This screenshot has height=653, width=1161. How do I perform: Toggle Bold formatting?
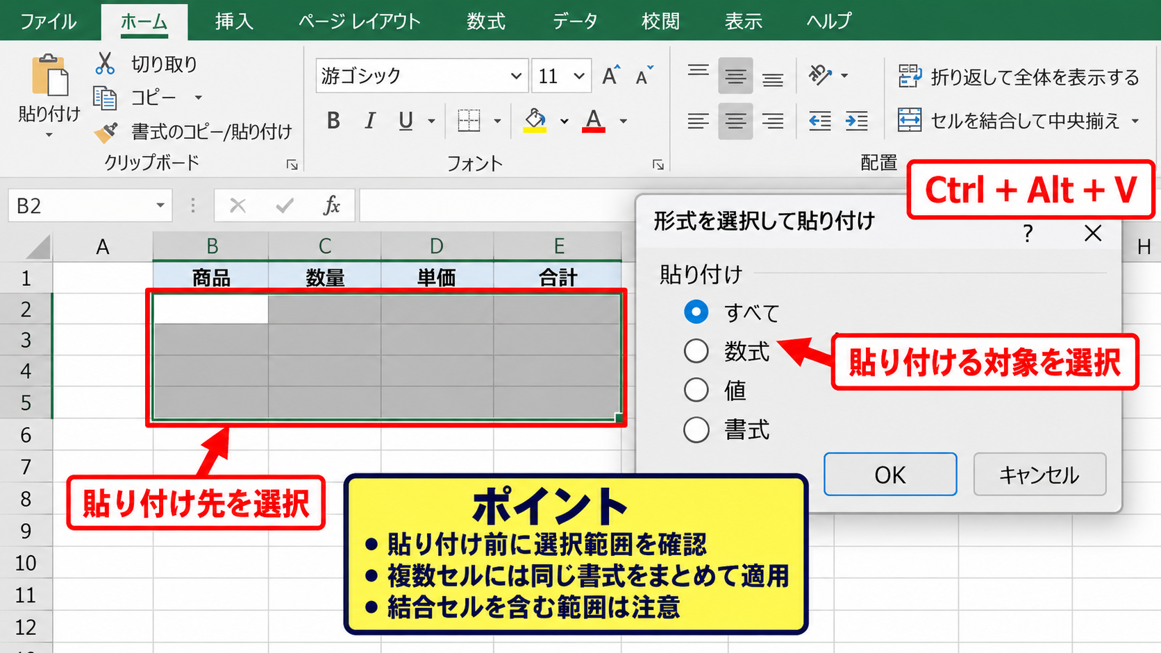click(333, 121)
